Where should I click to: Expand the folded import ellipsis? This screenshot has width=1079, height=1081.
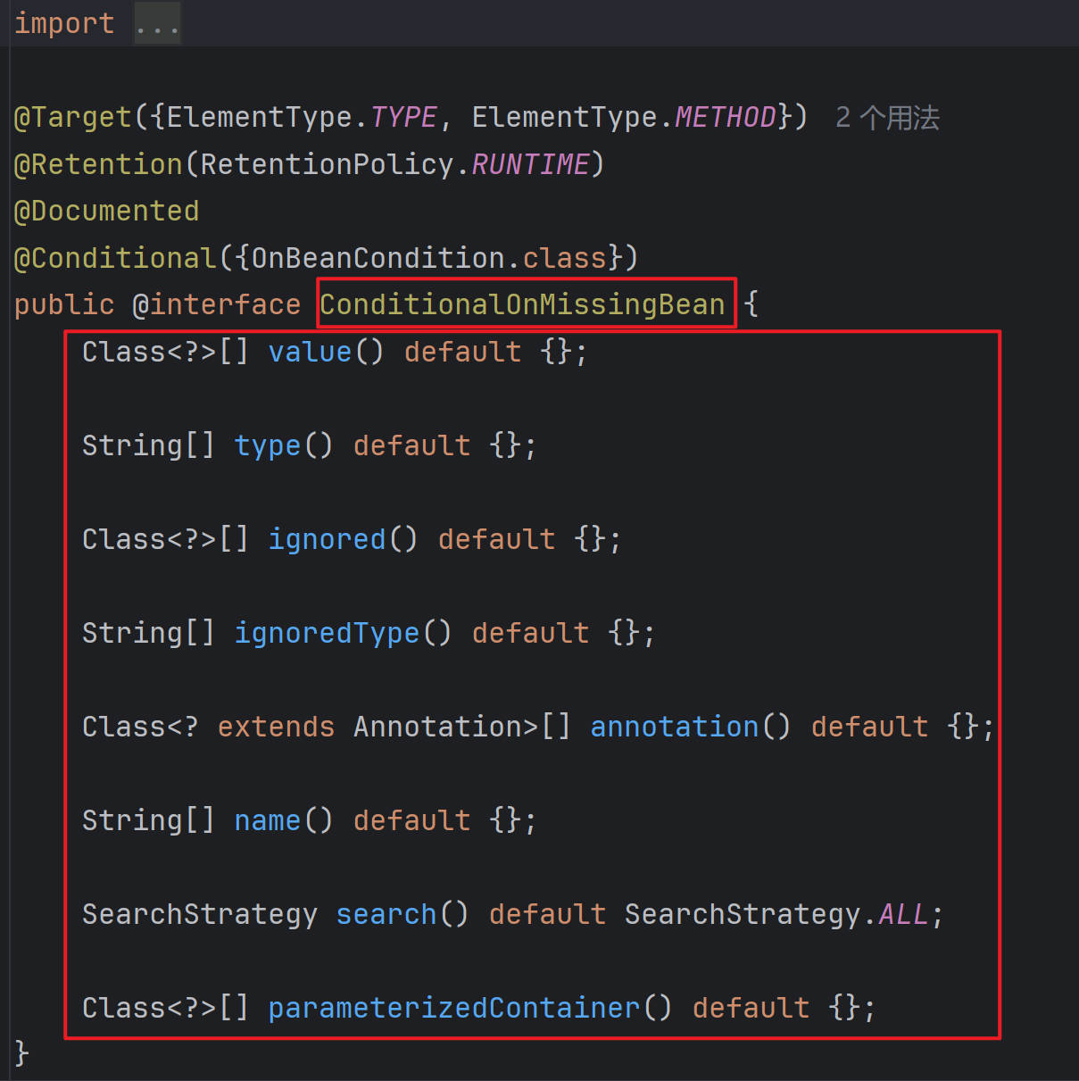point(157,24)
